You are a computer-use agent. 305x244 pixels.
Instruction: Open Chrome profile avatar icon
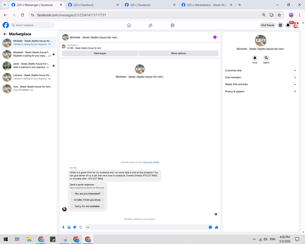[291, 15]
